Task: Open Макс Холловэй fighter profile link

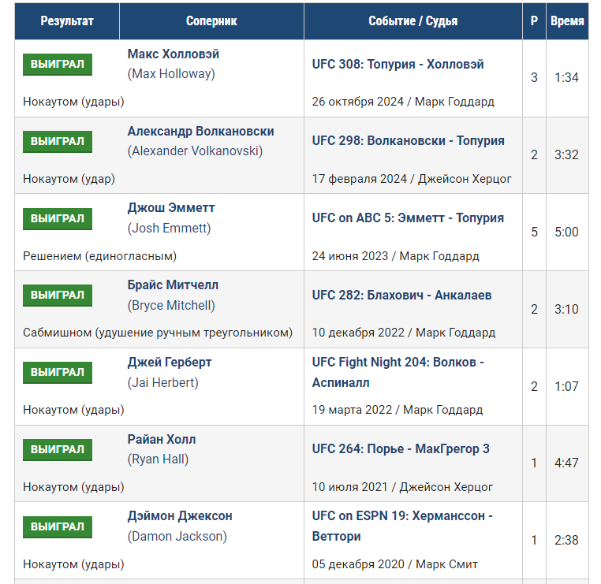Action: pyautogui.click(x=174, y=54)
